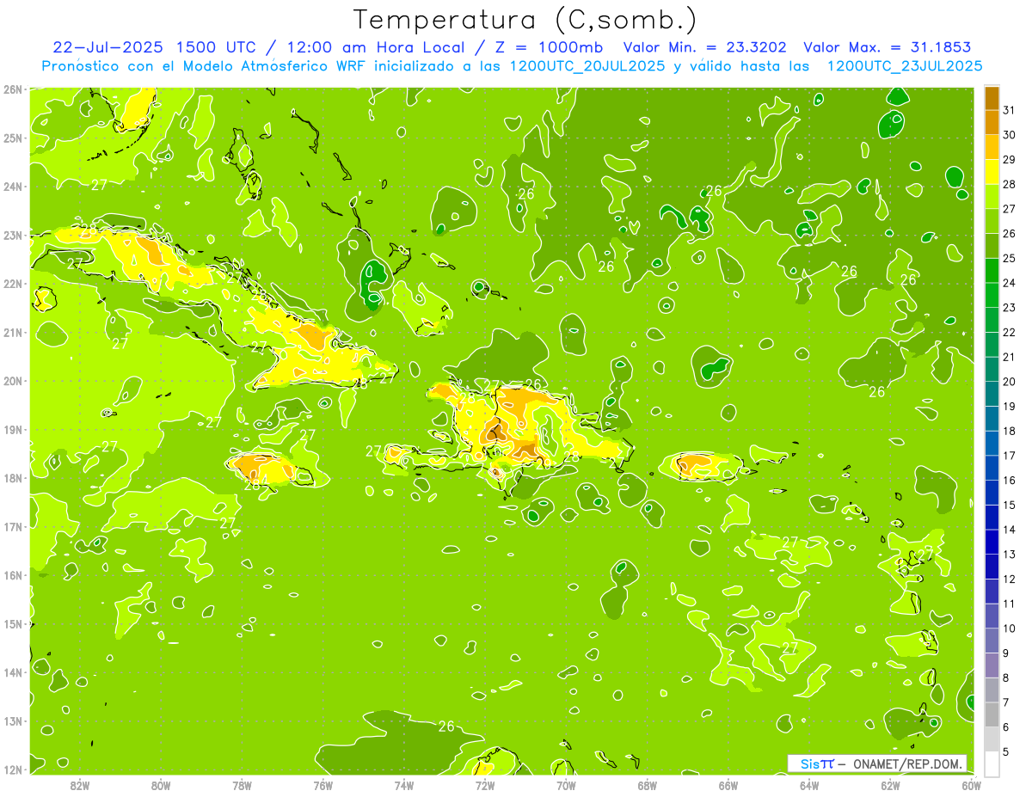Viewport: 1032px width, 797px height.
Task: Click the "74W" longitude axis label
Action: coord(404,785)
